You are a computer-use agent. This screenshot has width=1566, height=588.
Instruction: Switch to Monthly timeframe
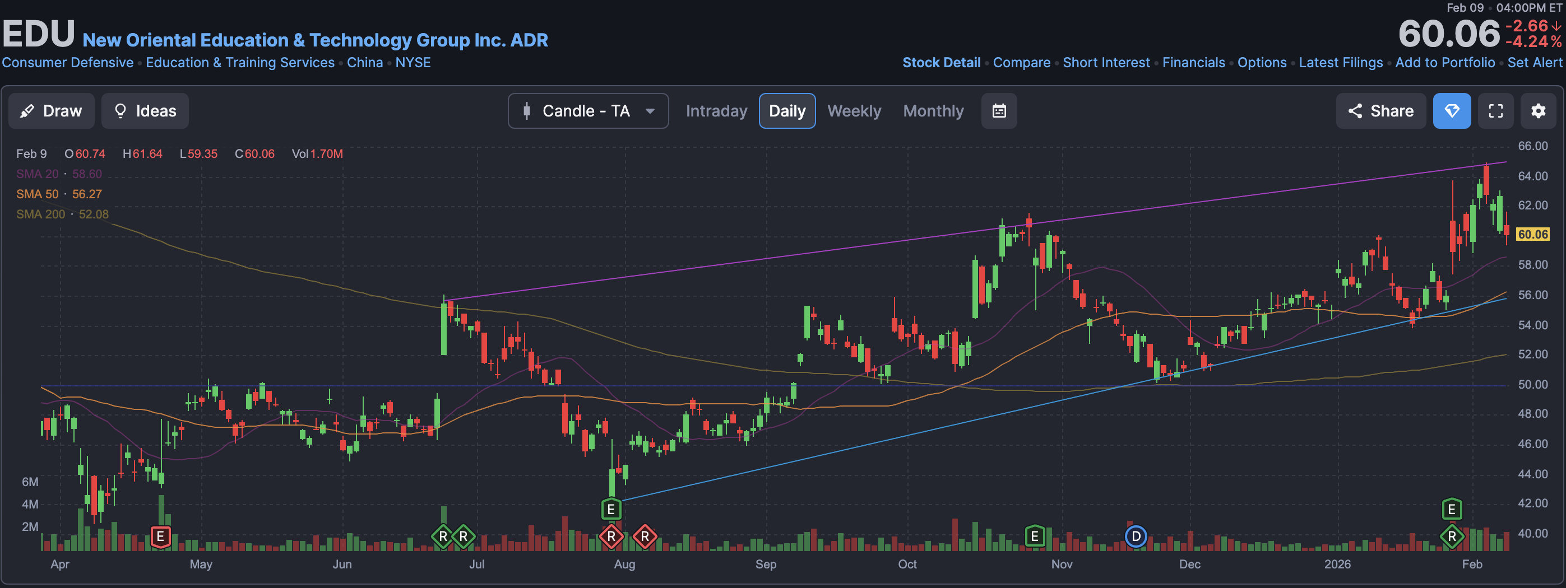point(933,110)
